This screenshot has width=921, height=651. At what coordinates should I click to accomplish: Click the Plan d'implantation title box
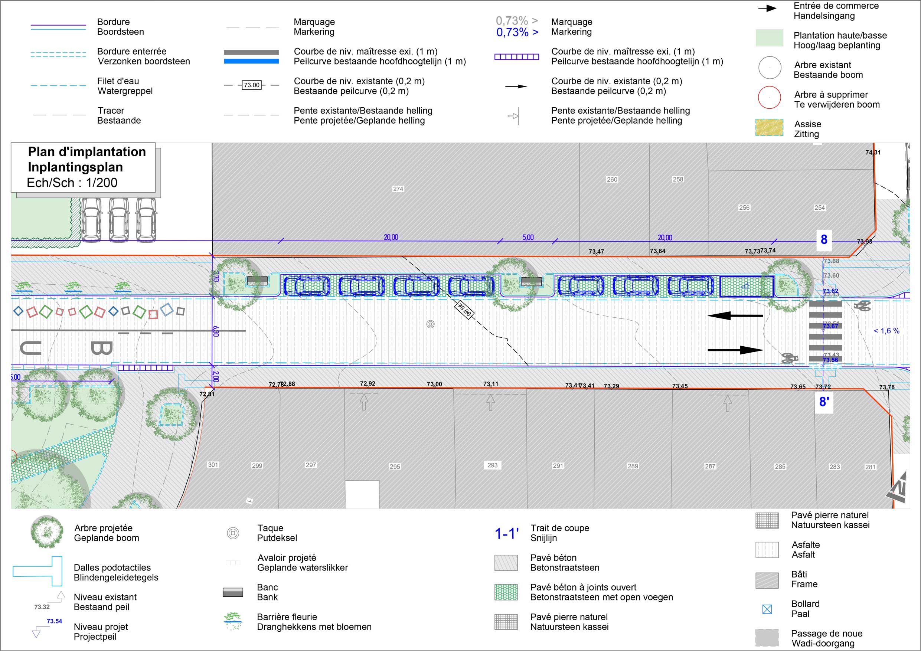pos(84,167)
